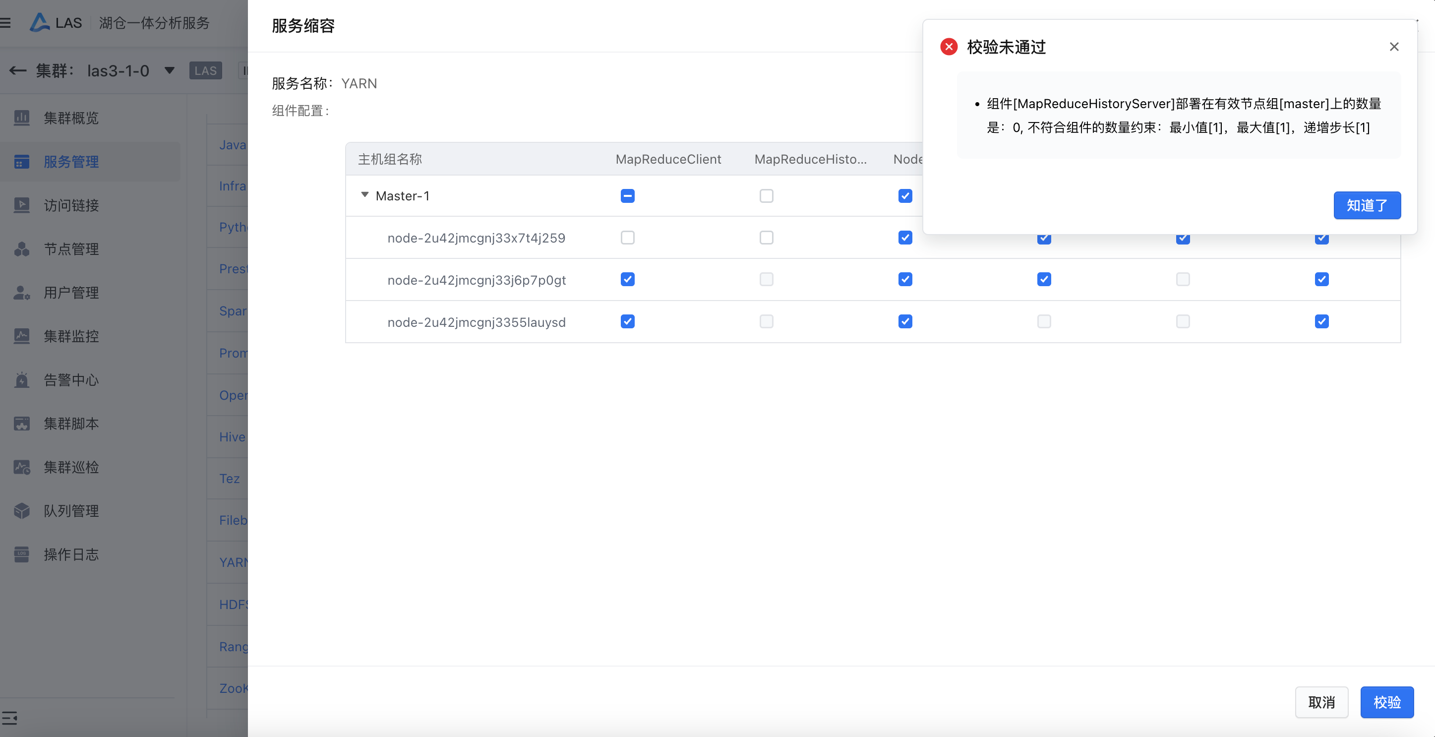
Task: Click the queue management (队列管理) cube icon
Action: click(22, 511)
